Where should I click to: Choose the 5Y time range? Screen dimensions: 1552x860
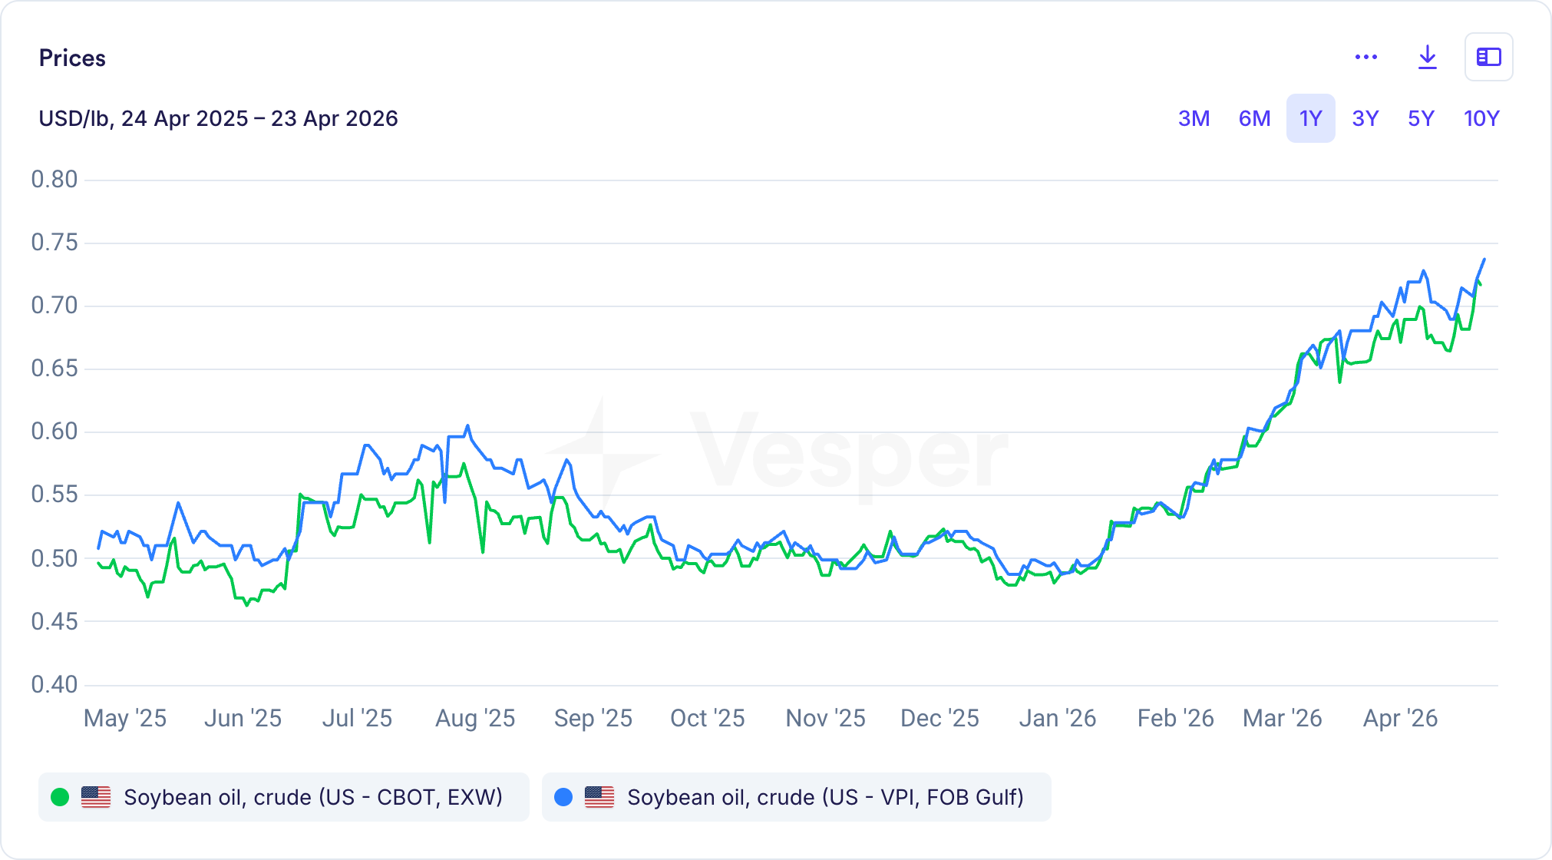(1421, 118)
